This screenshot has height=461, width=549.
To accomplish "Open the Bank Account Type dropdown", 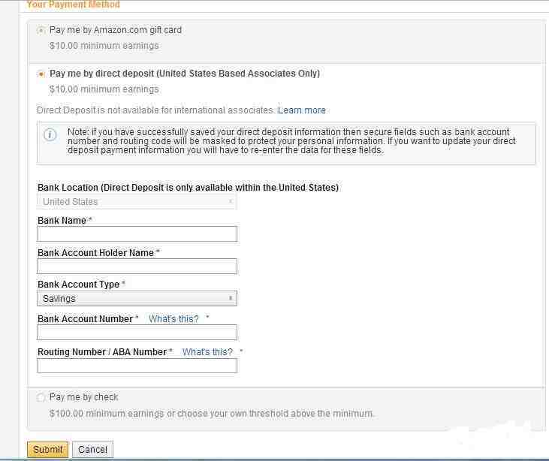I will click(137, 299).
